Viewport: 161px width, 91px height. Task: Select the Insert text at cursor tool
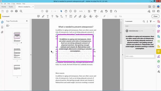pos(61,16)
